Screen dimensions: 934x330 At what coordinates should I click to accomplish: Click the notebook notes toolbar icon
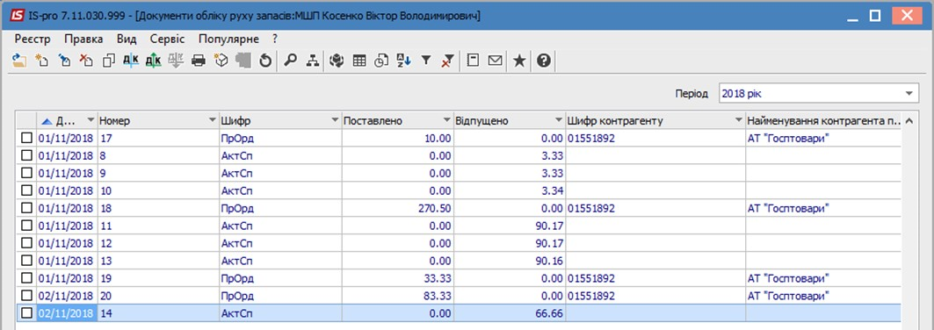(473, 61)
